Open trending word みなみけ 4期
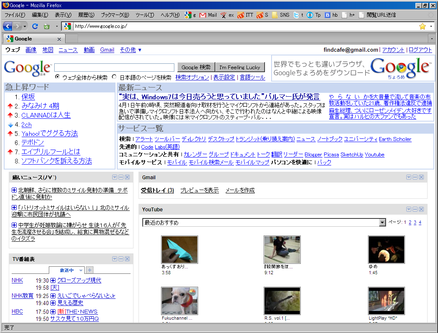The image size is (438, 333). 40,106
